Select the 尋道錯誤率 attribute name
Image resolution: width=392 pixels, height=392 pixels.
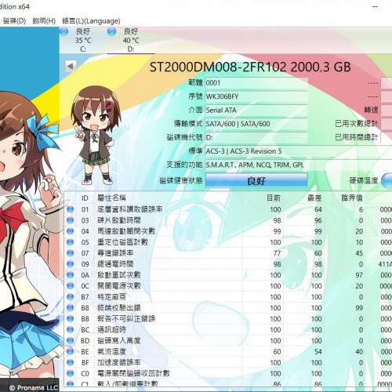pos(115,253)
